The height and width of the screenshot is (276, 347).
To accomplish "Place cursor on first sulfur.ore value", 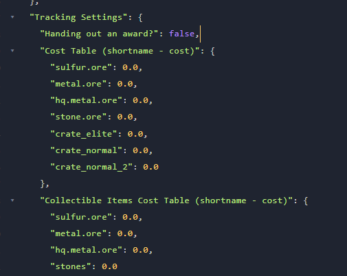I will 130,67.
